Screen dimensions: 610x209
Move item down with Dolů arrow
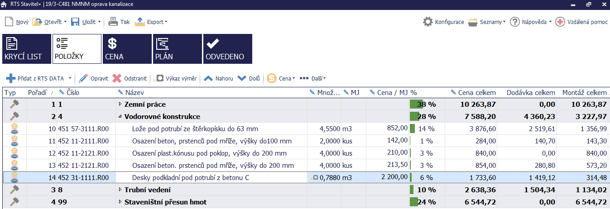(x=242, y=78)
